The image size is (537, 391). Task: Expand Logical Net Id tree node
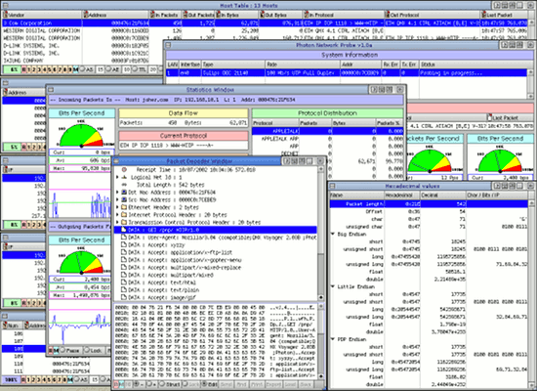coord(118,177)
